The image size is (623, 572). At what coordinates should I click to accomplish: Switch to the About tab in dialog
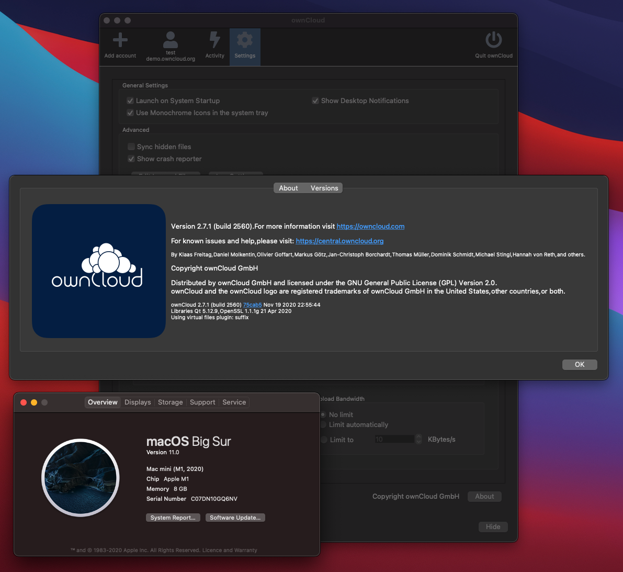pyautogui.click(x=288, y=188)
